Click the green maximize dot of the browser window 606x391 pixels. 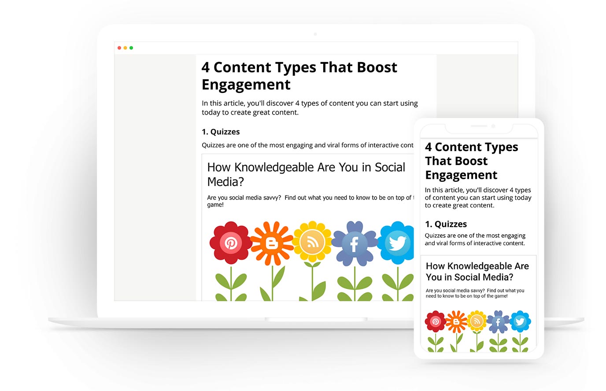point(131,48)
